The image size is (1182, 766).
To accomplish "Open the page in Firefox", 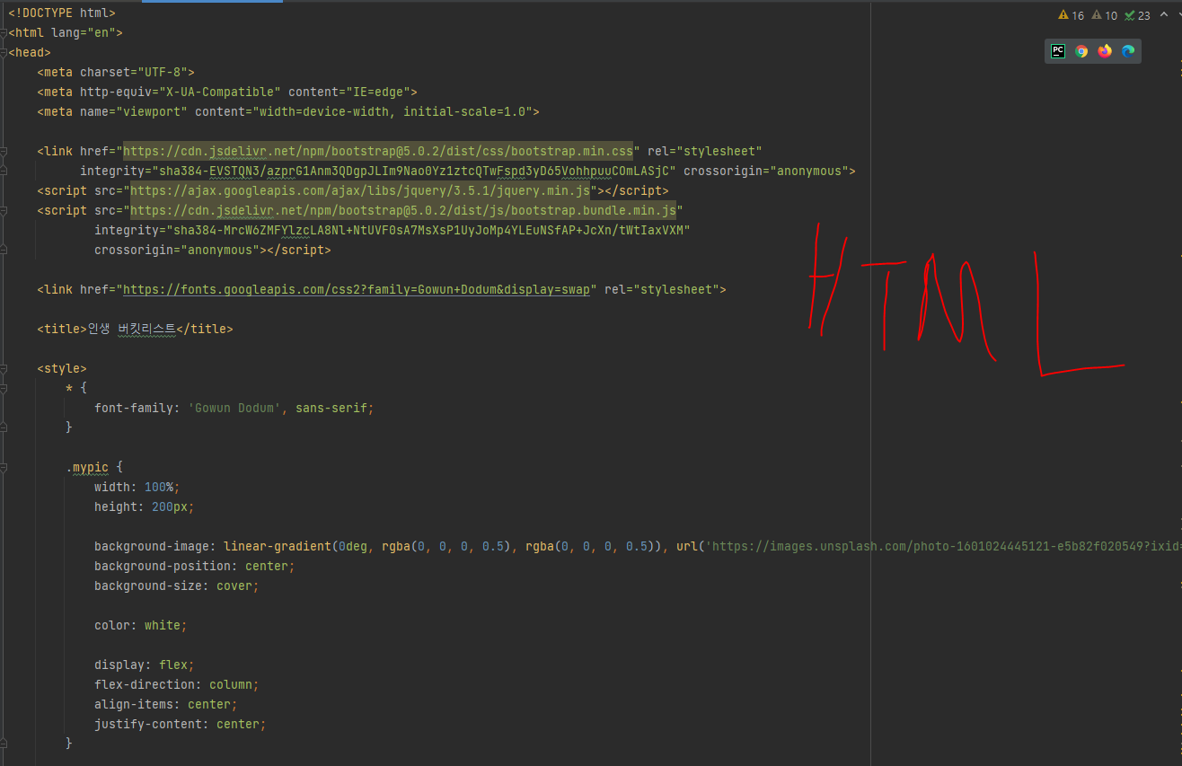I will (x=1105, y=51).
